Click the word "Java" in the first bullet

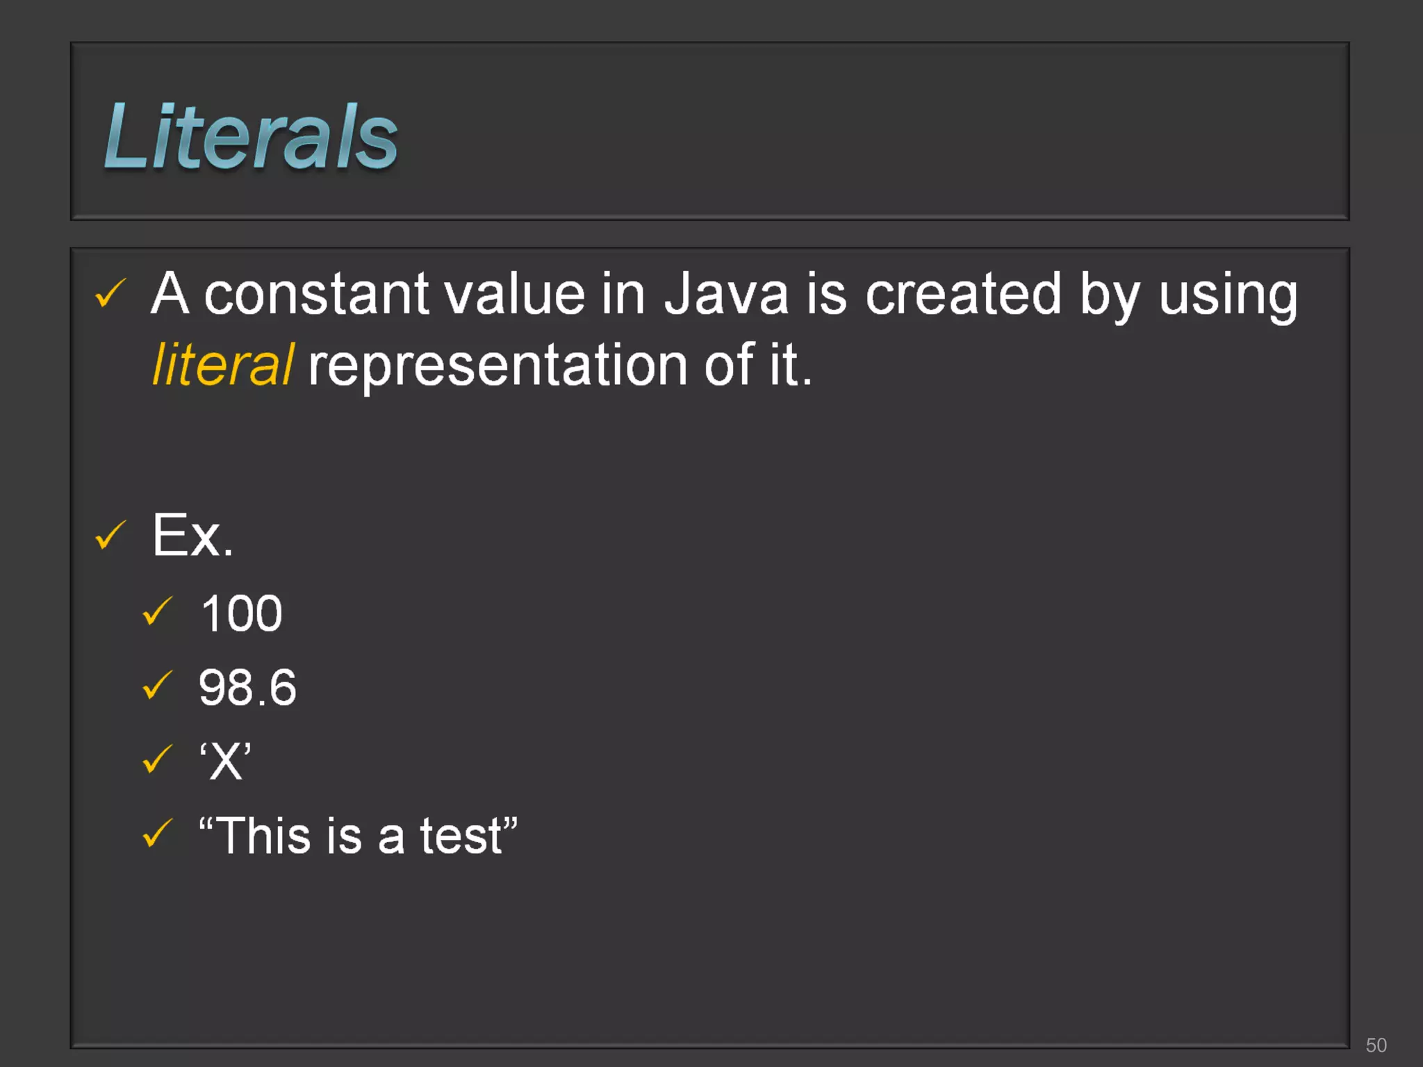click(x=726, y=294)
